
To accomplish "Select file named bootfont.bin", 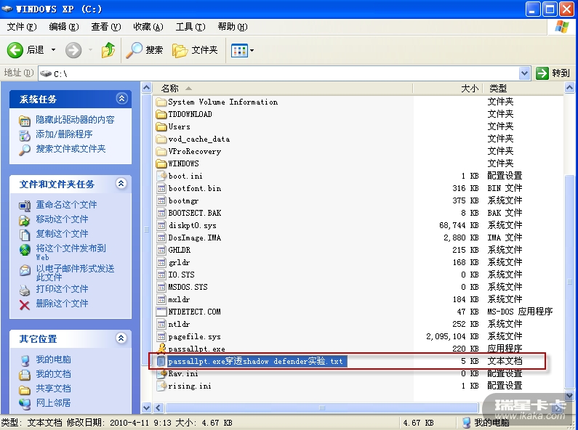I will tap(195, 189).
